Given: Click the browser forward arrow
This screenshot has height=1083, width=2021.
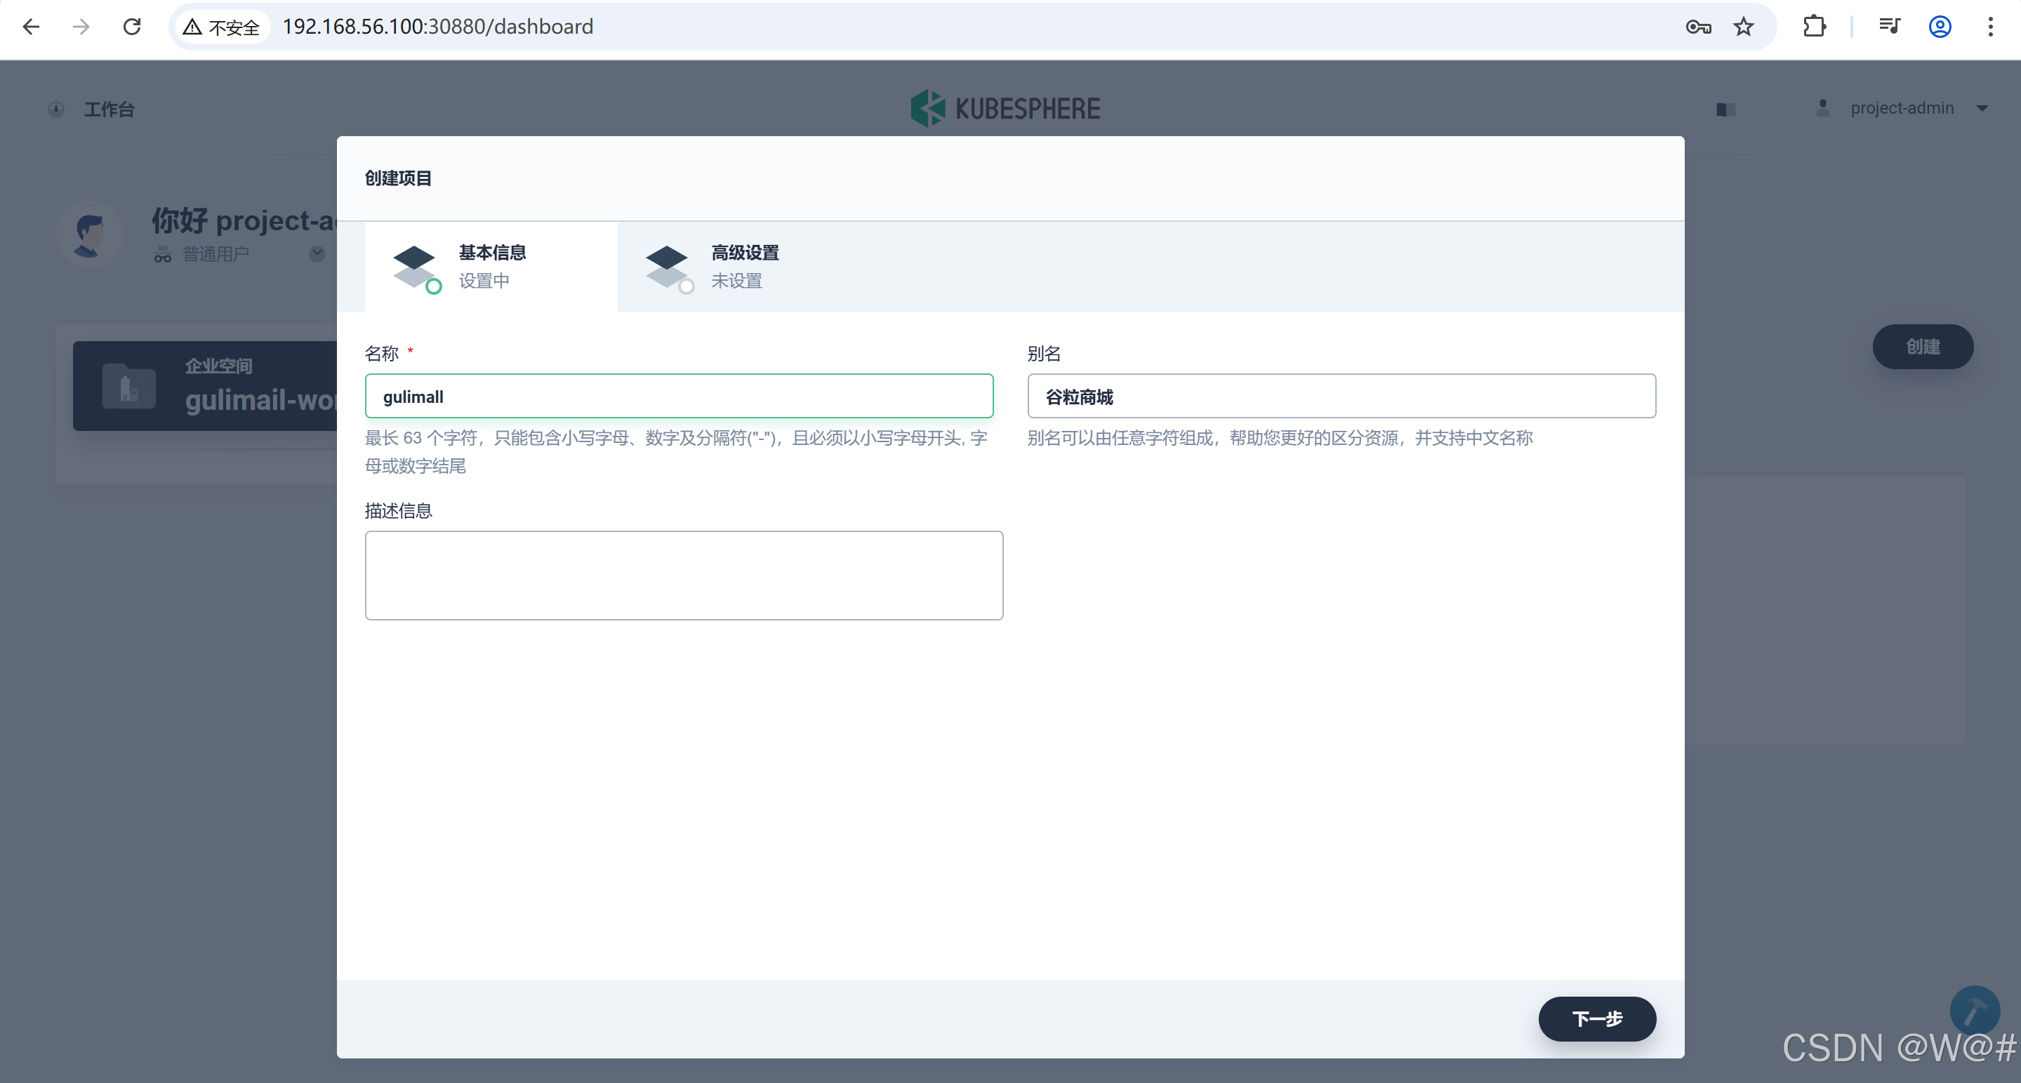Looking at the screenshot, I should click(81, 27).
